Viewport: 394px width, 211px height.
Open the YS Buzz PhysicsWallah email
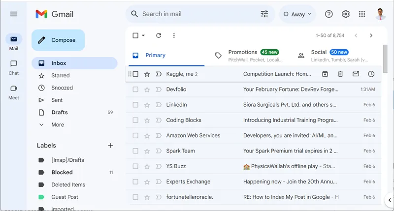(x=254, y=166)
